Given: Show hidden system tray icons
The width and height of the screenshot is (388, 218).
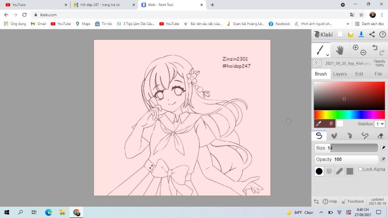Looking at the screenshot, I should pyautogui.click(x=321, y=212).
